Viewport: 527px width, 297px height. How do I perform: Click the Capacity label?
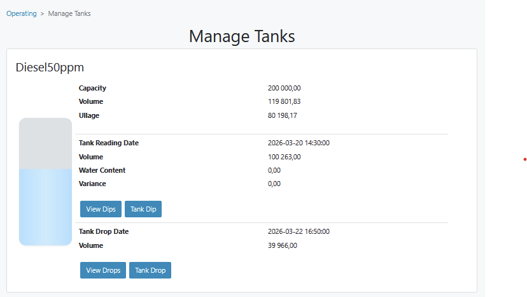(x=92, y=88)
